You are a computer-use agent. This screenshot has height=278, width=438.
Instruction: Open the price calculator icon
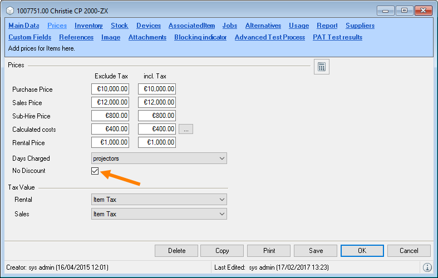pyautogui.click(x=321, y=67)
